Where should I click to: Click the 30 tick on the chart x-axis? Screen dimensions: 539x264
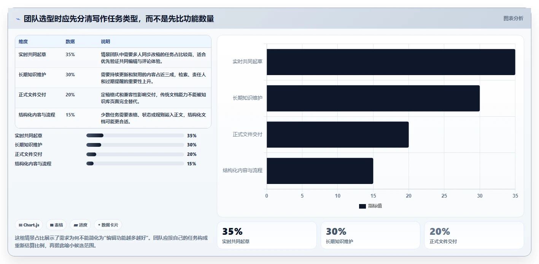480,196
